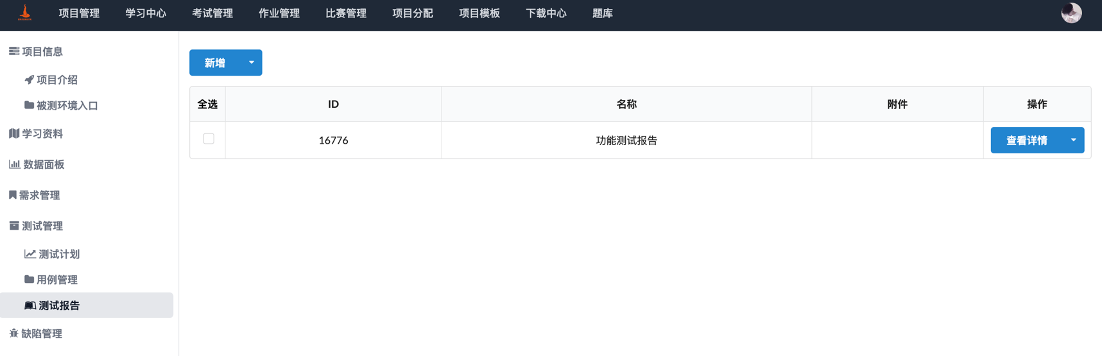1102x356 pixels.
Task: Click the folder icon beside 被测环境入口
Action: (29, 105)
